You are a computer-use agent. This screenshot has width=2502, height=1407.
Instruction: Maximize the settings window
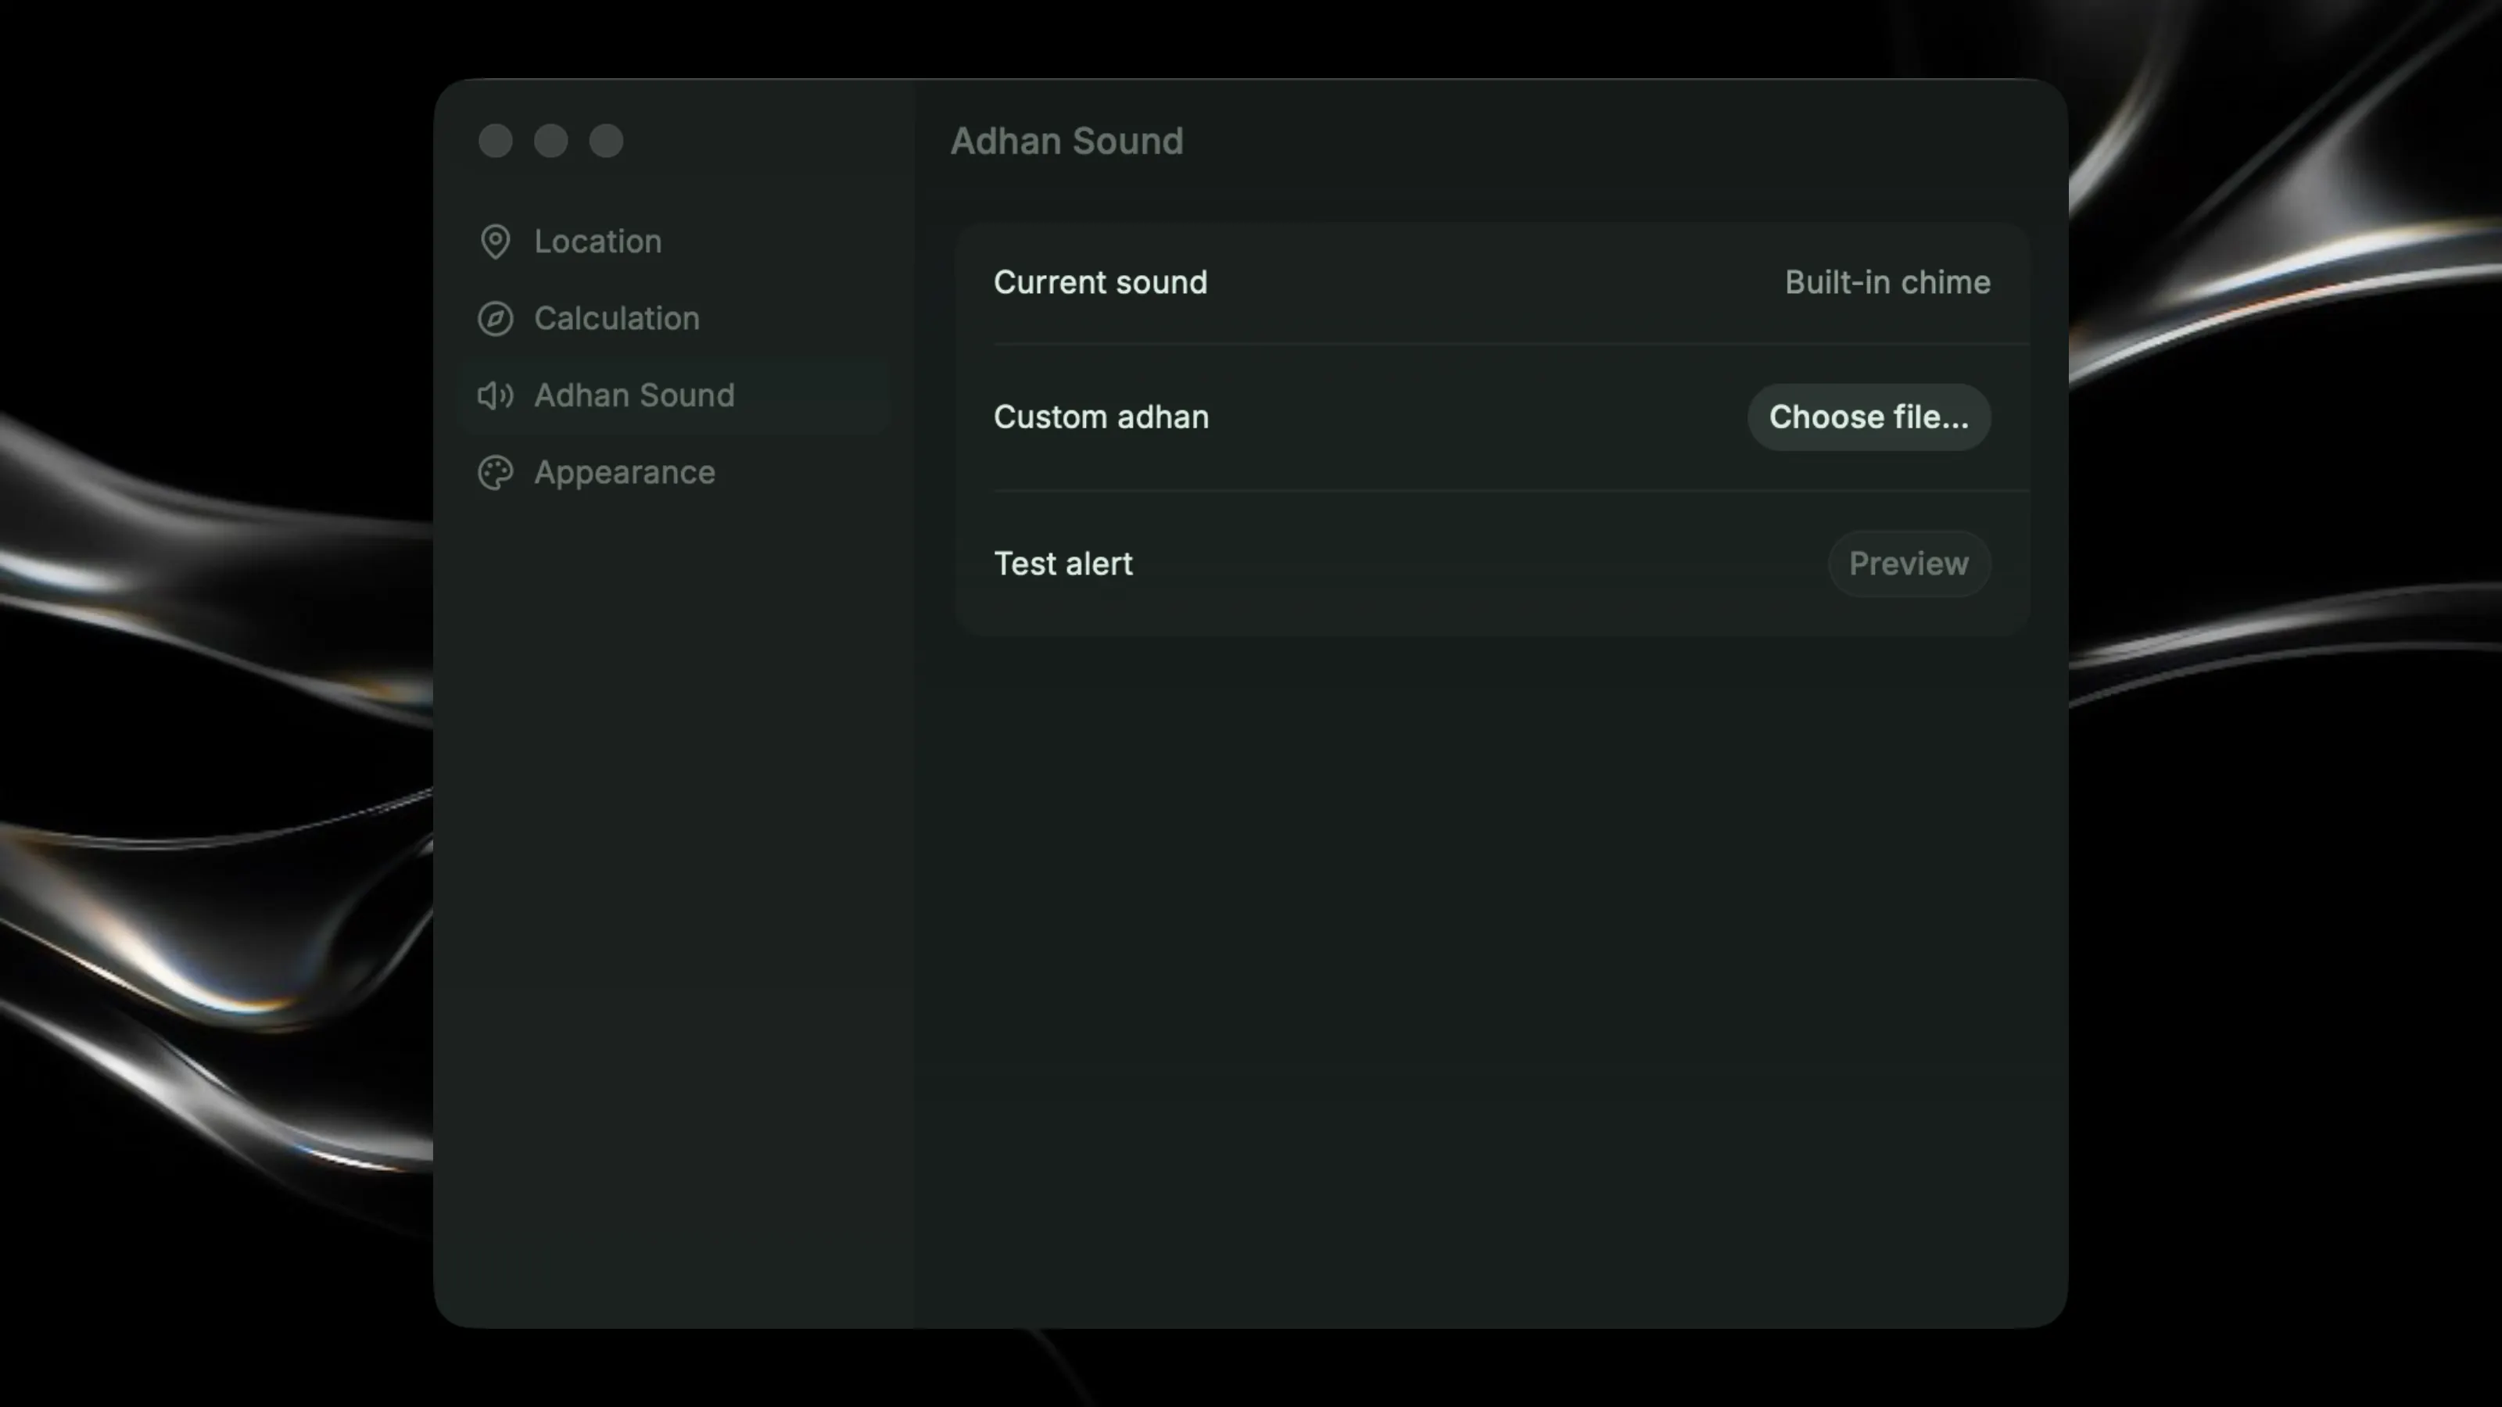coord(606,141)
